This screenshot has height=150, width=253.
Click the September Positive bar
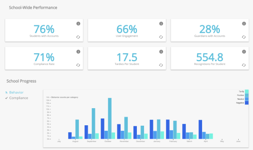coord(93,123)
